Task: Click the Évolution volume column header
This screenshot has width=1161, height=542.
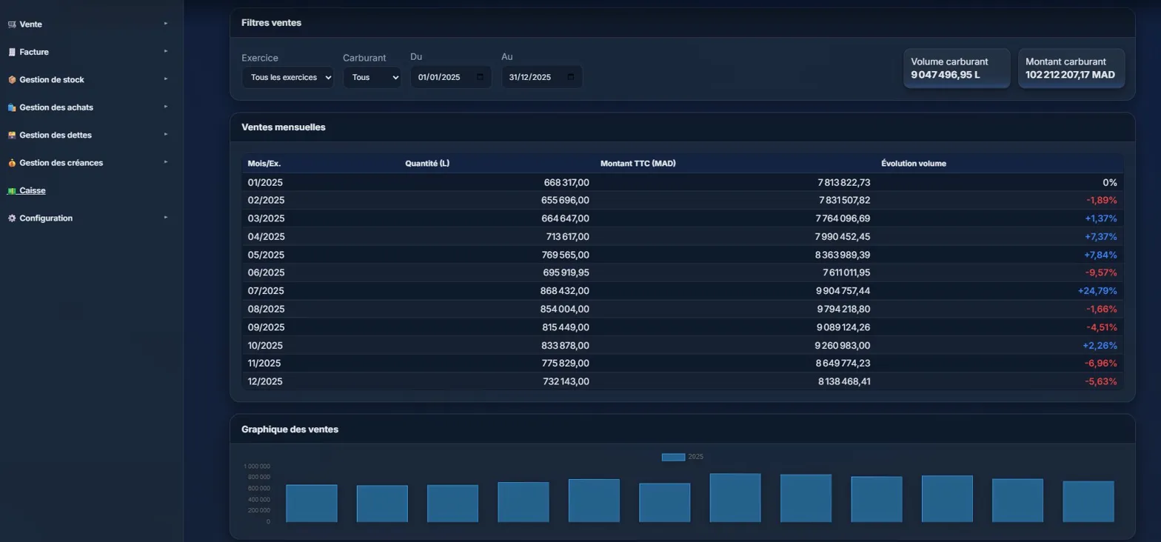Action: [x=913, y=163]
